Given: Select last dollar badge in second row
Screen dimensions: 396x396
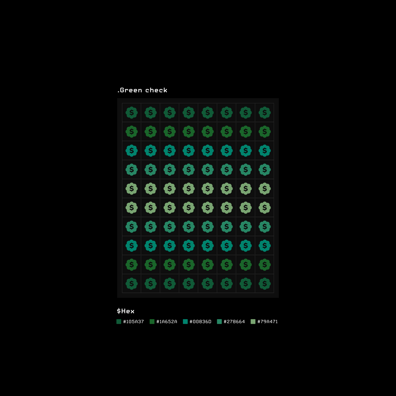Looking at the screenshot, I should point(265,132).
